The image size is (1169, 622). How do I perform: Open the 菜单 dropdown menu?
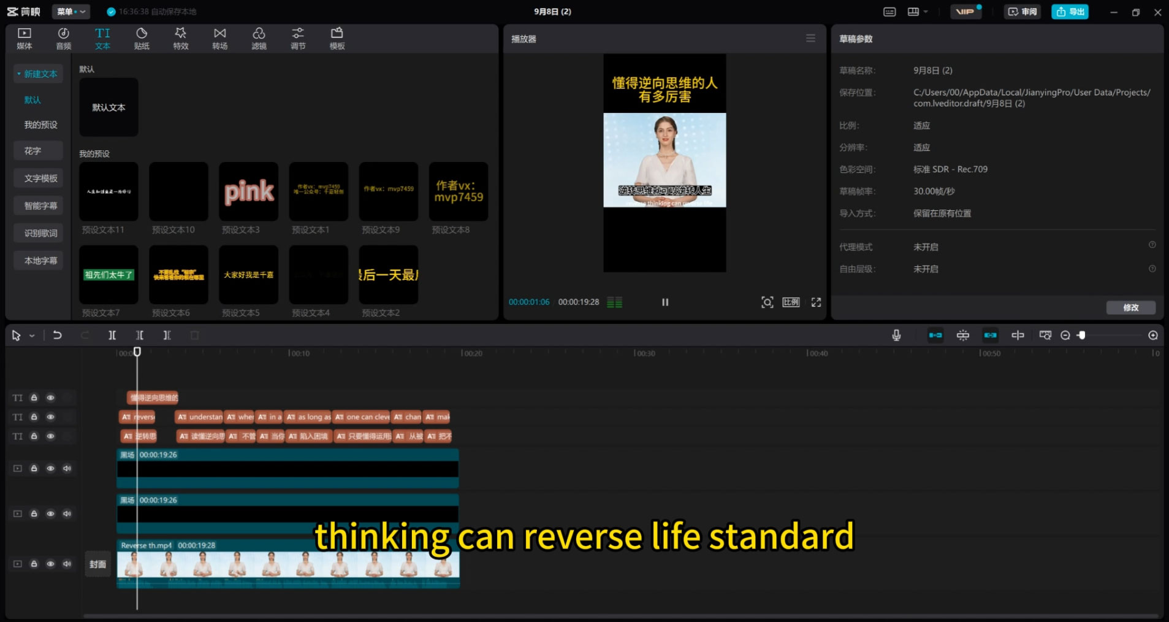pos(71,12)
